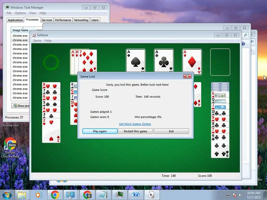Screen dimensions: 267x200
Task: Open the eyes app on the taskbar
Action: (136, 195)
